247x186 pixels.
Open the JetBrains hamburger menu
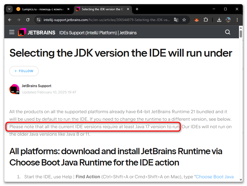click(12, 32)
